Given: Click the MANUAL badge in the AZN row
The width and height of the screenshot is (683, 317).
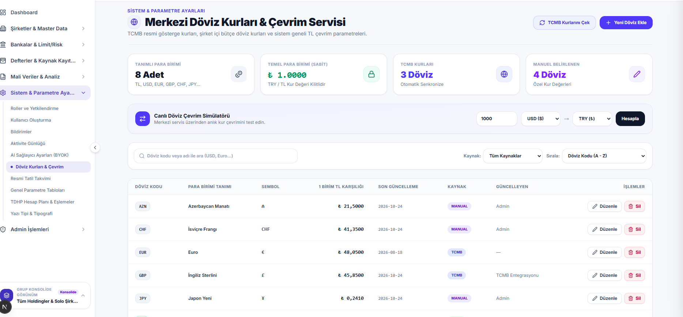Looking at the screenshot, I should pos(459,206).
